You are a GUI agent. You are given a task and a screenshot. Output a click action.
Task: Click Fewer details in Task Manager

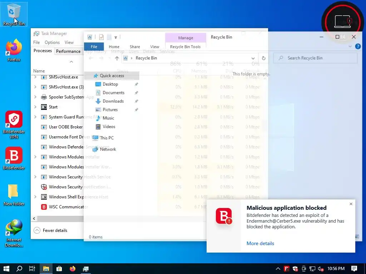click(x=50, y=230)
